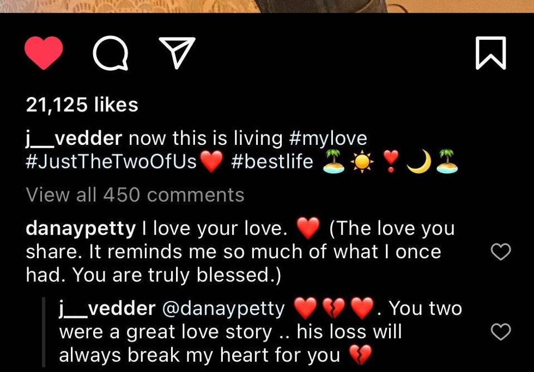Screen dimensions: 534x372
Task: Open j__vedder profile from caption
Action: (74, 138)
